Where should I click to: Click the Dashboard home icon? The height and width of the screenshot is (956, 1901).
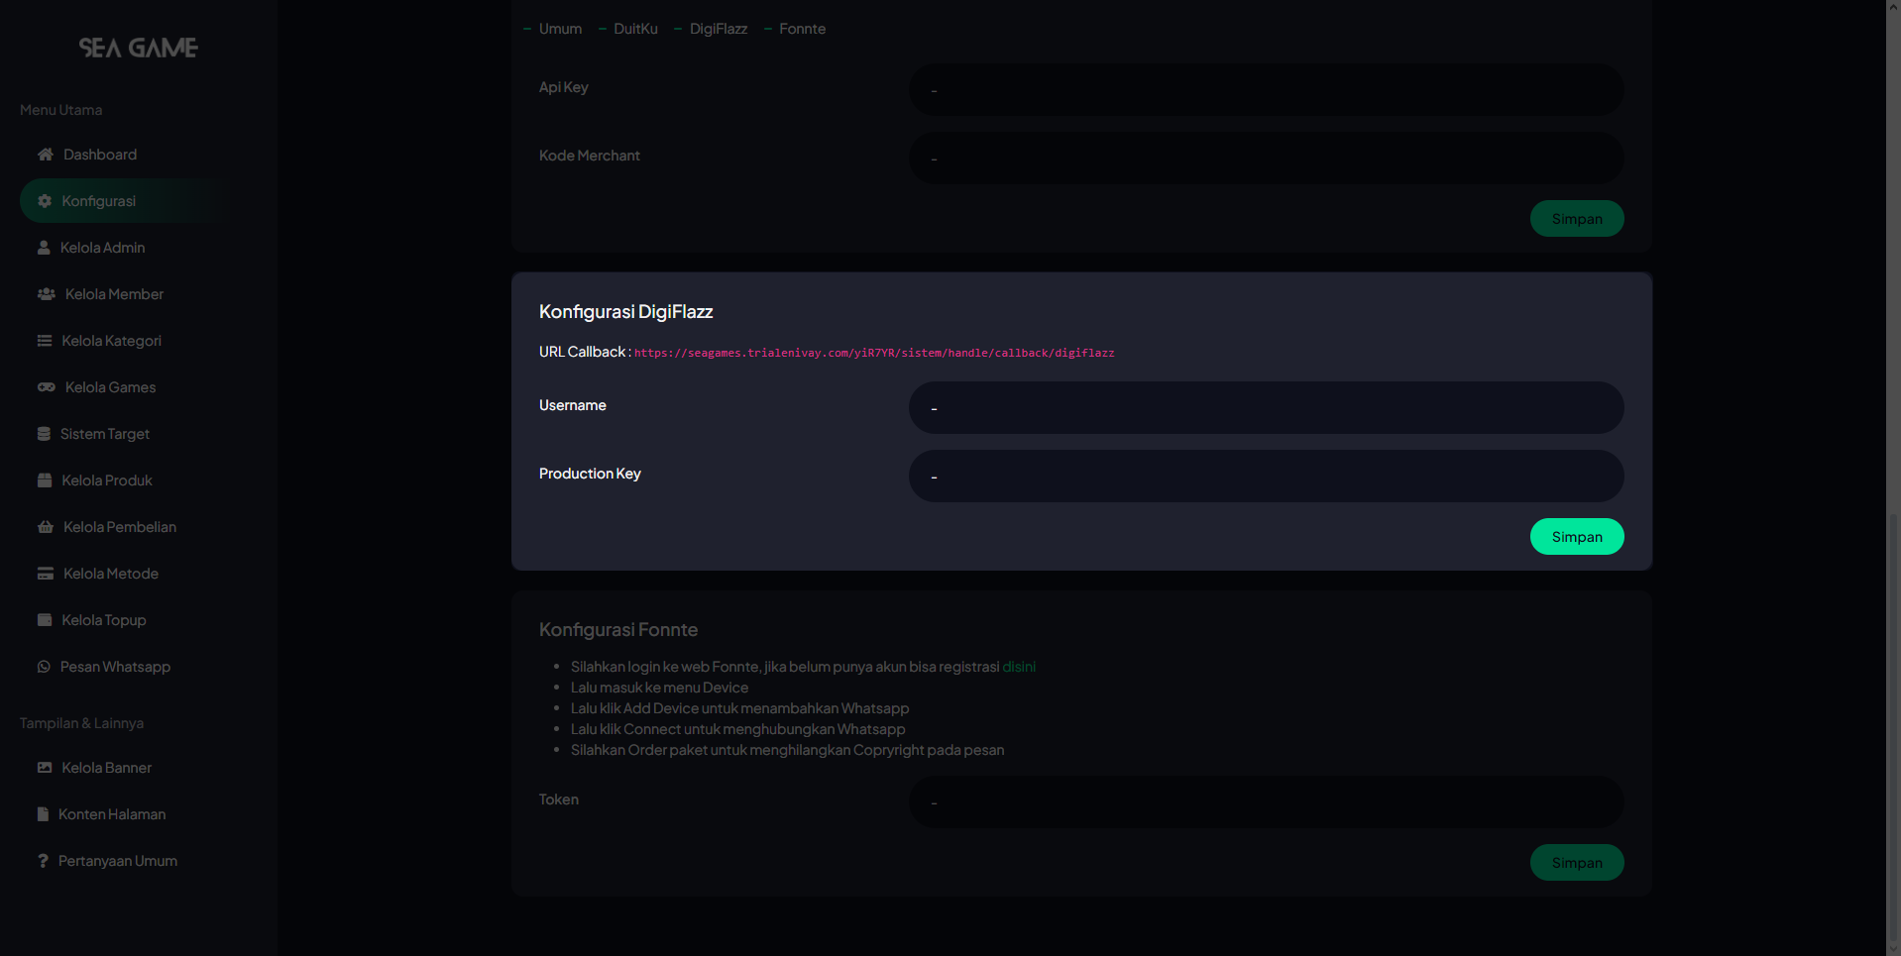click(45, 155)
